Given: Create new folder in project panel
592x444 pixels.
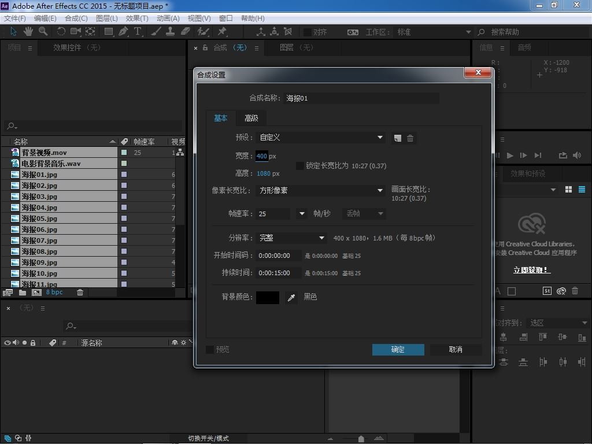Looking at the screenshot, I should [23, 292].
